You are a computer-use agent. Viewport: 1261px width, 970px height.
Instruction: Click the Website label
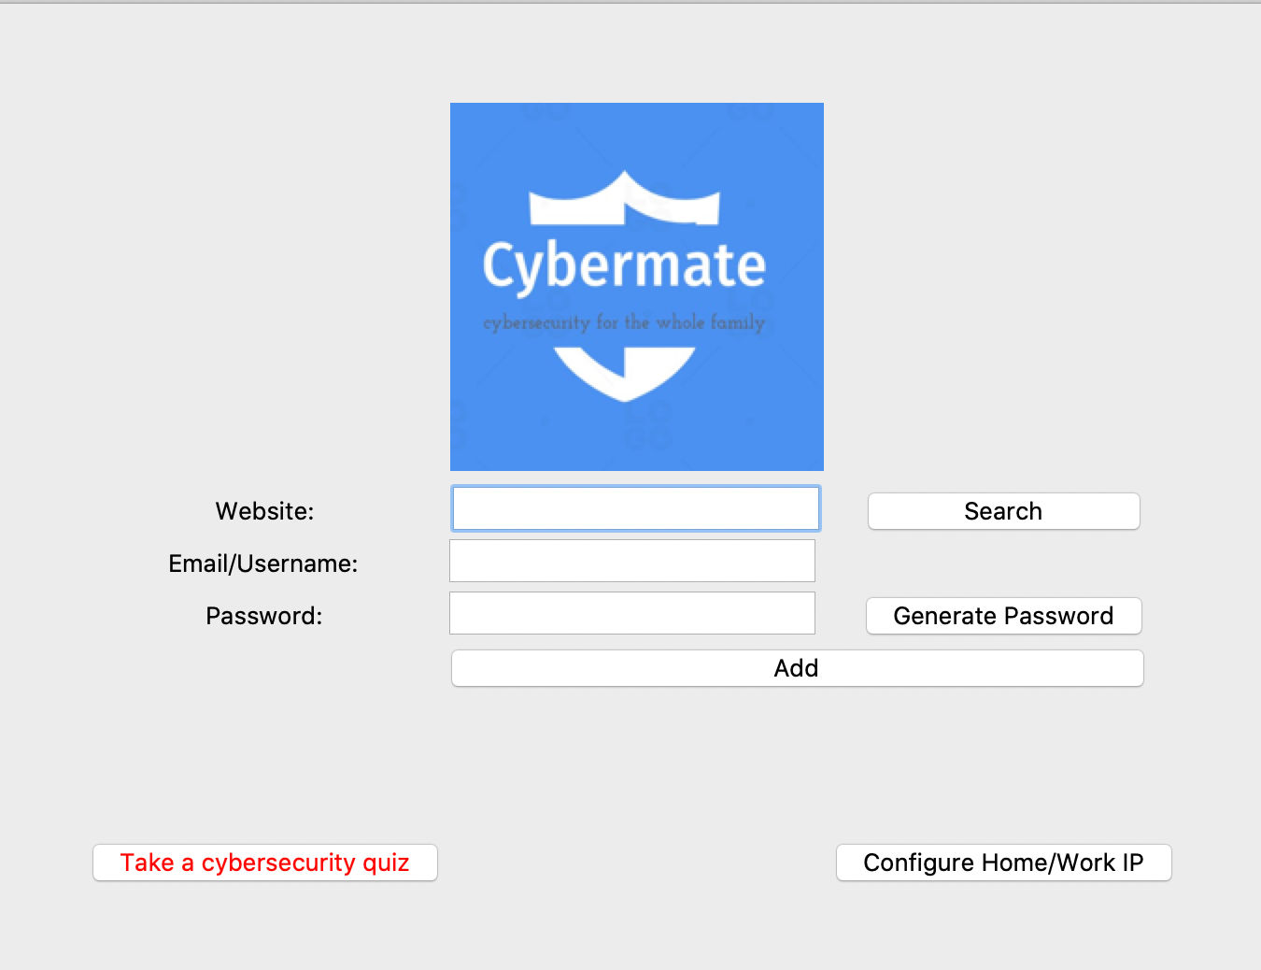pyautogui.click(x=264, y=510)
